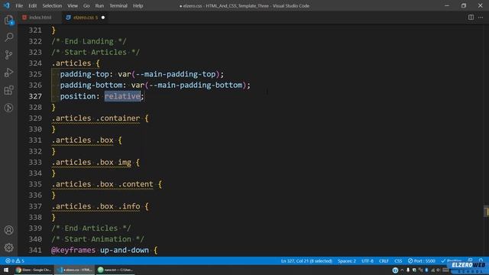Click the Live Server Port 5500 status item
Screen dimensions: 489x275
[421, 261]
